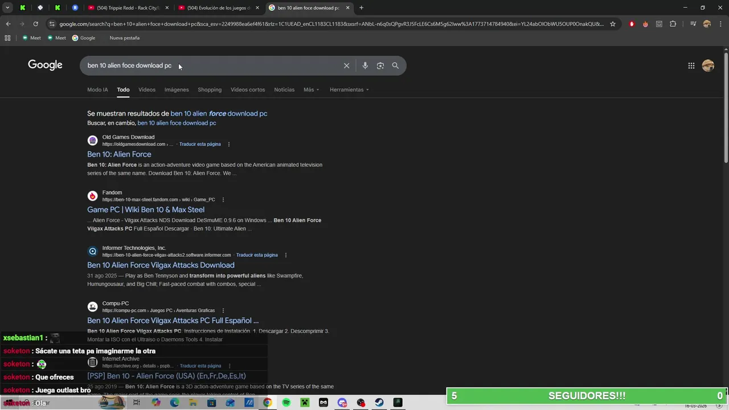This screenshot has width=729, height=410.
Task: Click corrected query ben 10 alien force download pc
Action: click(x=219, y=113)
